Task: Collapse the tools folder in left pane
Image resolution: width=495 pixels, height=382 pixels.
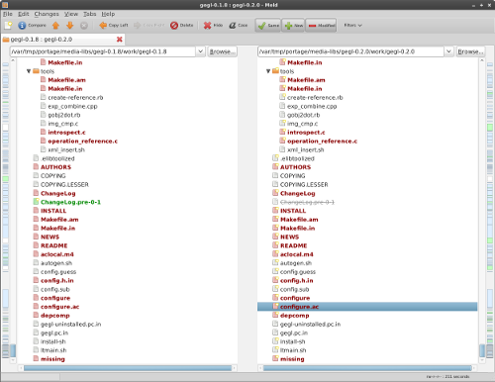Action: (29, 71)
